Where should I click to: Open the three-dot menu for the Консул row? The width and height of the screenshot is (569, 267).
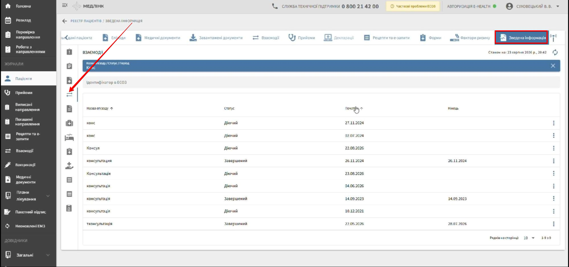553,148
